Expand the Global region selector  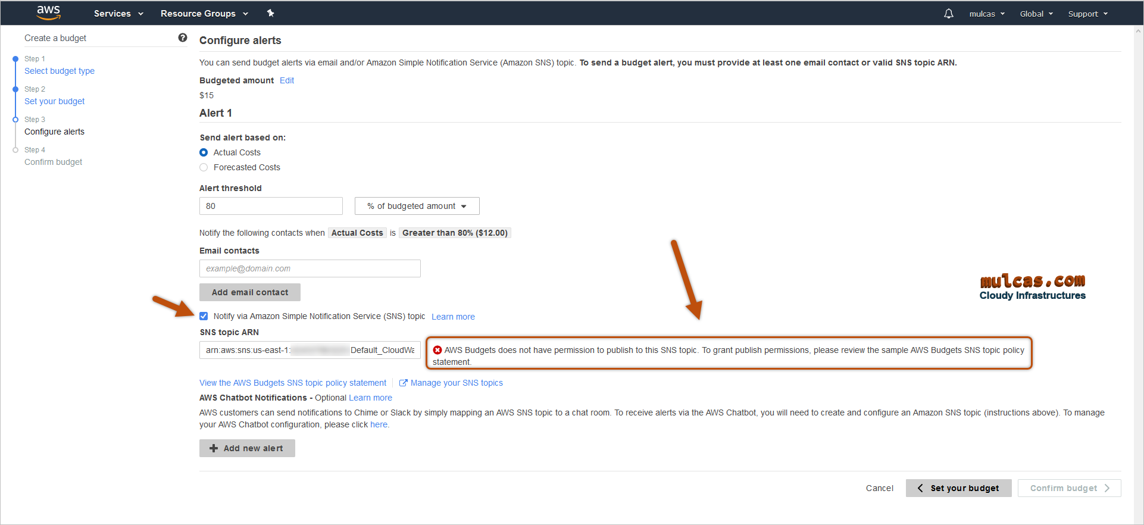coord(1036,14)
